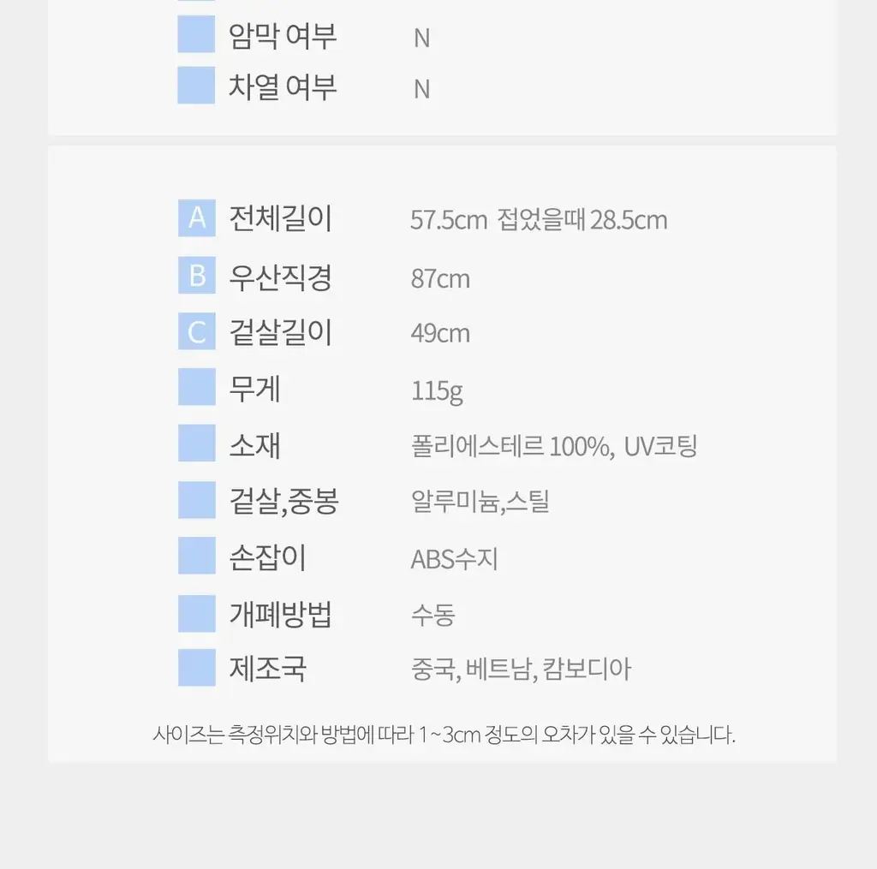Click the blue C icon beside 겉살길이
Viewport: 877px width, 869px height.
click(x=197, y=331)
